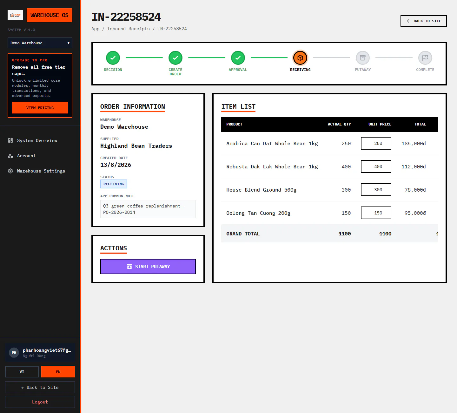Click SYSTEM V.1.0 version label
This screenshot has height=413, width=457.
pyautogui.click(x=21, y=30)
